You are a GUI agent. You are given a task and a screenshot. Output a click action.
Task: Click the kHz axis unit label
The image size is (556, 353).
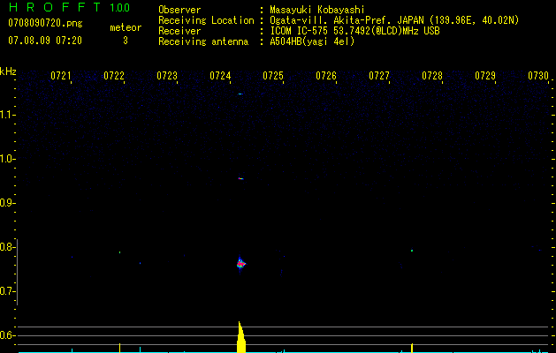pyautogui.click(x=8, y=71)
